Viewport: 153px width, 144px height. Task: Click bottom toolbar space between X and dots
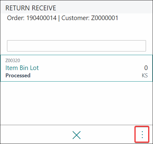[x=108, y=135]
